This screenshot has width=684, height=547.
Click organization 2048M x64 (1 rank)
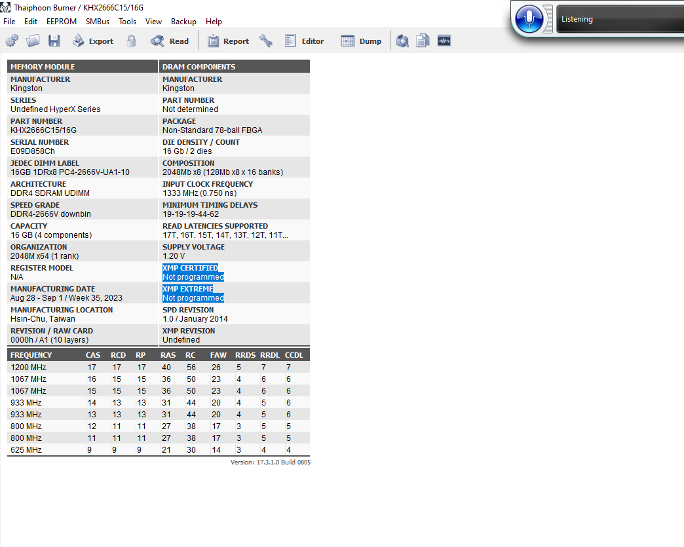(x=45, y=256)
